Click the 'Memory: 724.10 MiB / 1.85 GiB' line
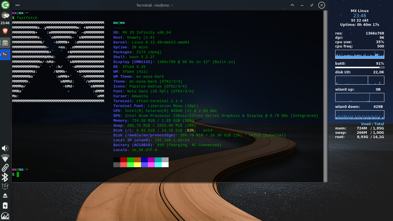The height and width of the screenshot is (221, 393). coord(154,121)
